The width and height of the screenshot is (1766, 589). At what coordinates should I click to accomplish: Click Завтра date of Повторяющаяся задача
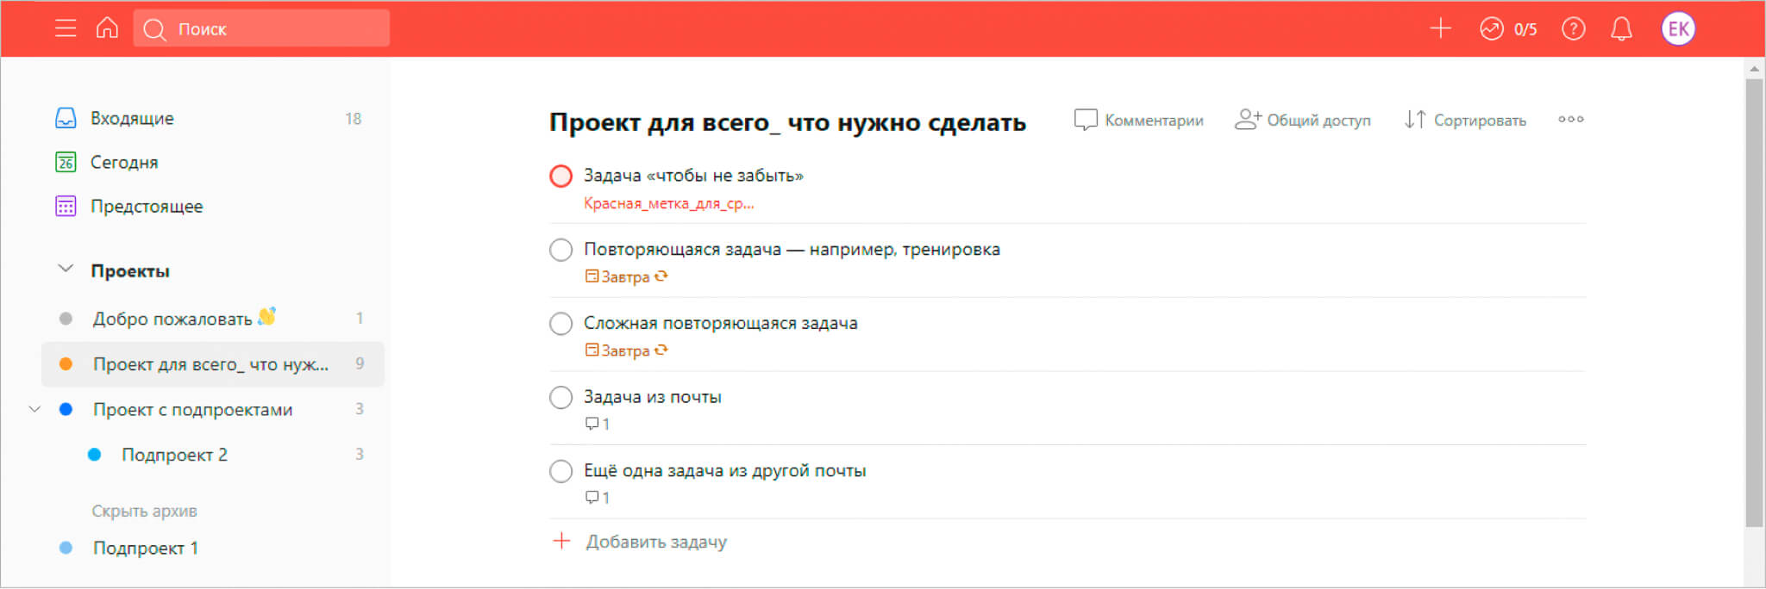[x=617, y=276]
